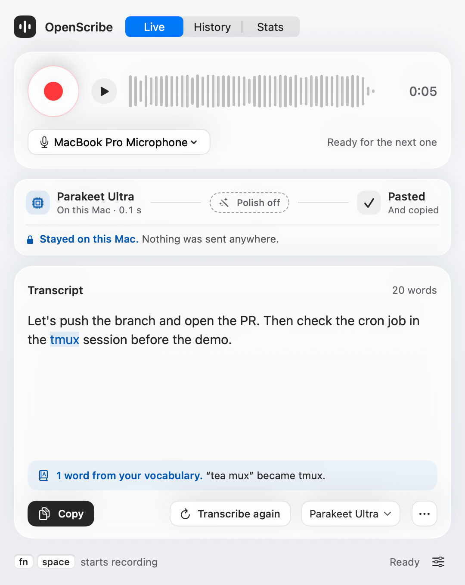465x585 pixels.
Task: Switch to the History tab
Action: coord(212,27)
